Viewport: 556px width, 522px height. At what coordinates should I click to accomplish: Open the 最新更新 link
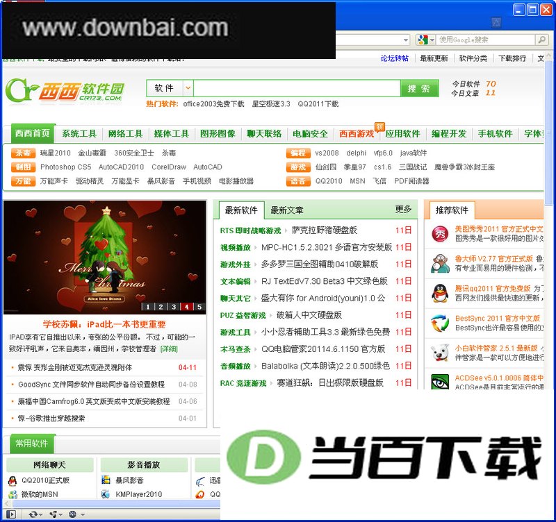434,58
